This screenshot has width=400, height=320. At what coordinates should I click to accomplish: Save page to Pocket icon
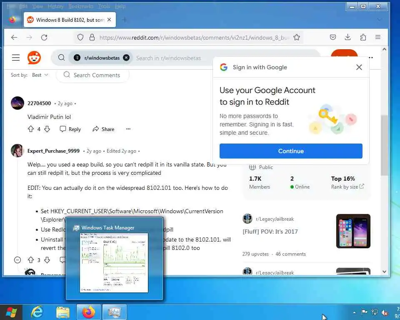pos(332,37)
